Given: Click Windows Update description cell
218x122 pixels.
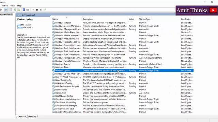Looking at the screenshot, I should [105, 70].
